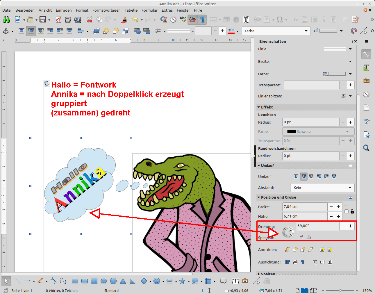Open the anchor type dropdown arrow

12,31
